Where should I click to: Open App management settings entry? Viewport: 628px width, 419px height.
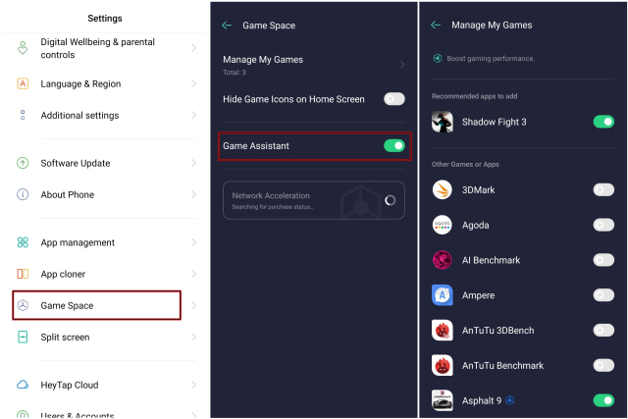click(x=105, y=242)
